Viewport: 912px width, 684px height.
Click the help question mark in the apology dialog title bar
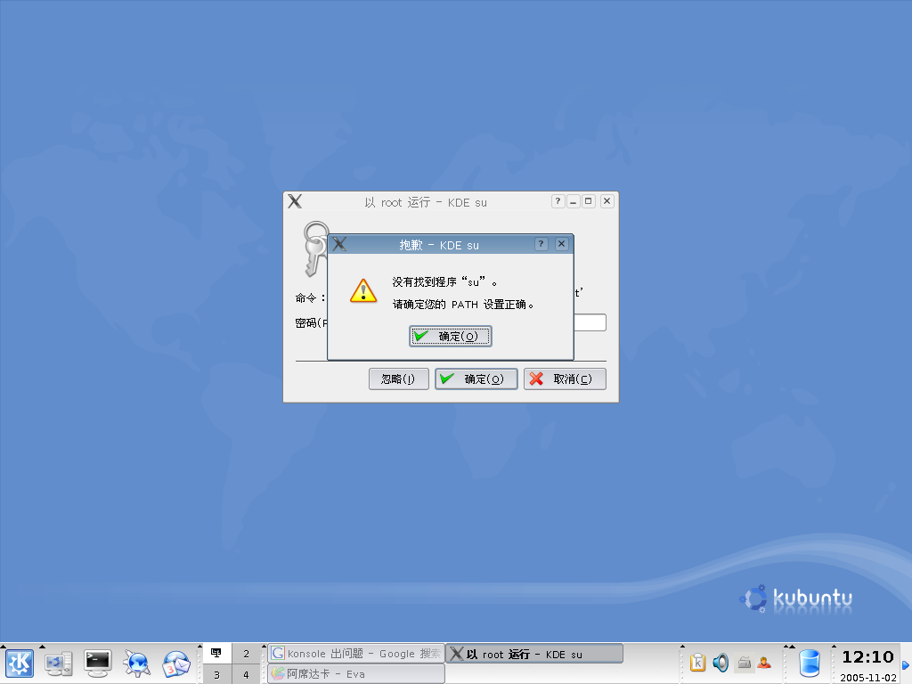541,244
